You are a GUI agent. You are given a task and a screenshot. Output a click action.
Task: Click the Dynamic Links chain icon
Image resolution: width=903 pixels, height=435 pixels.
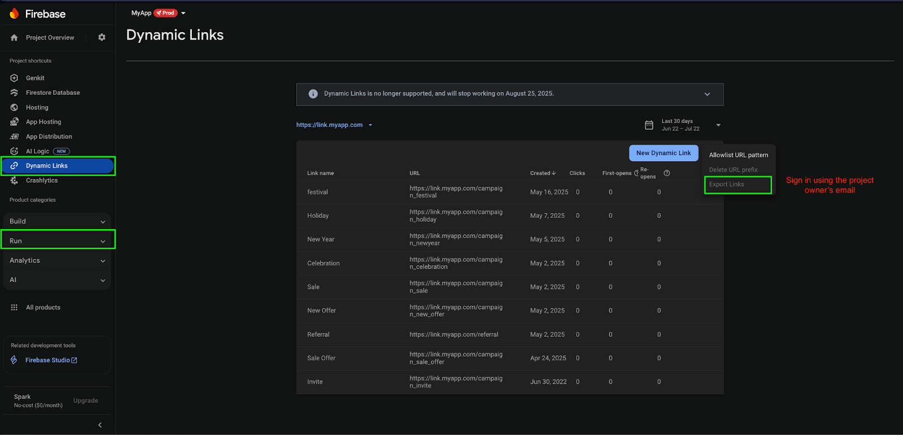[14, 166]
